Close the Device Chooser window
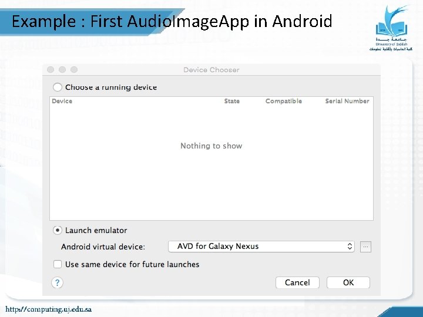423x317 pixels. coord(51,69)
